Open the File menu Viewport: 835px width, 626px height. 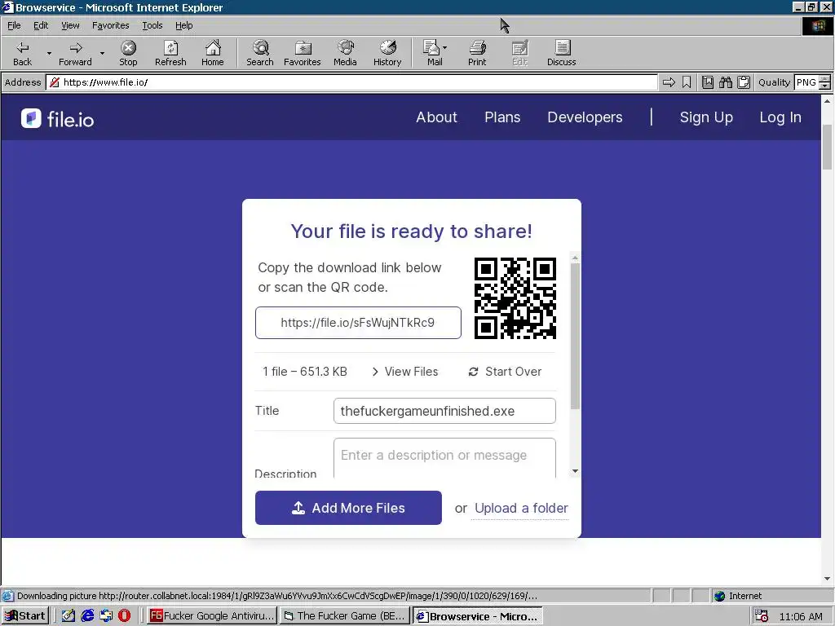pos(14,25)
